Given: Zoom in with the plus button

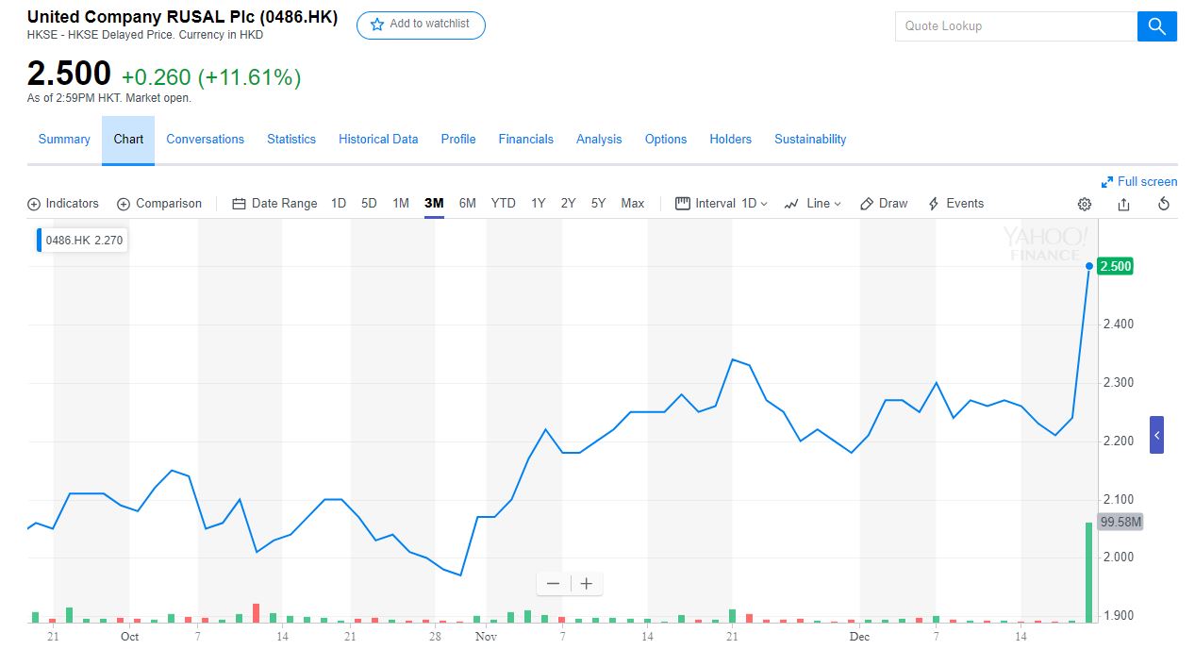Looking at the screenshot, I should pos(586,584).
